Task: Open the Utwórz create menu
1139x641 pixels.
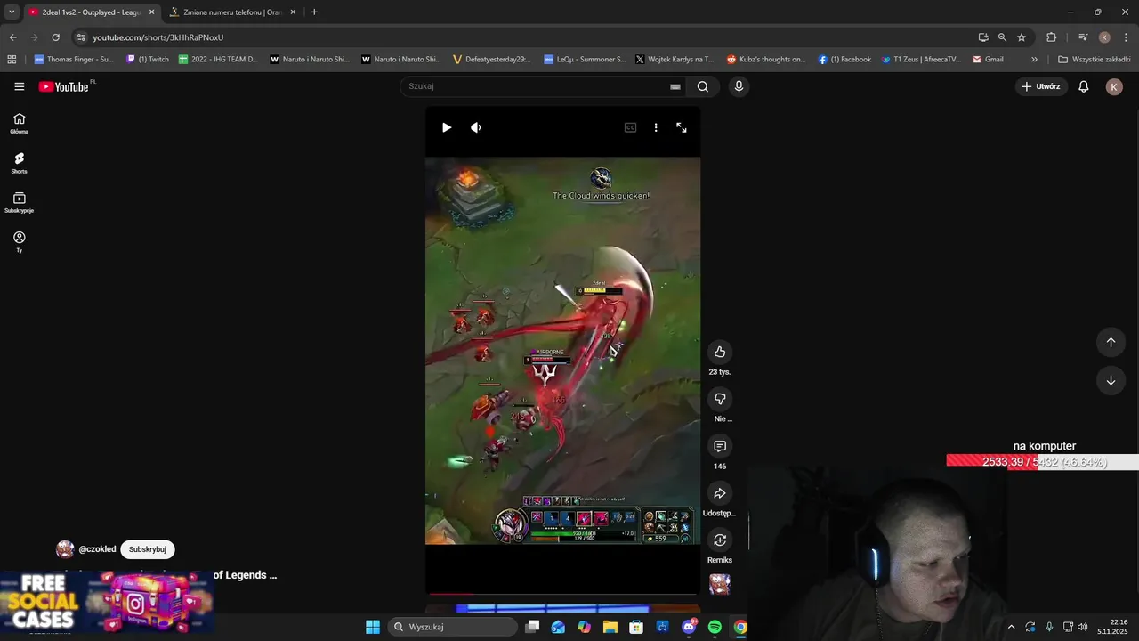Action: click(1041, 86)
